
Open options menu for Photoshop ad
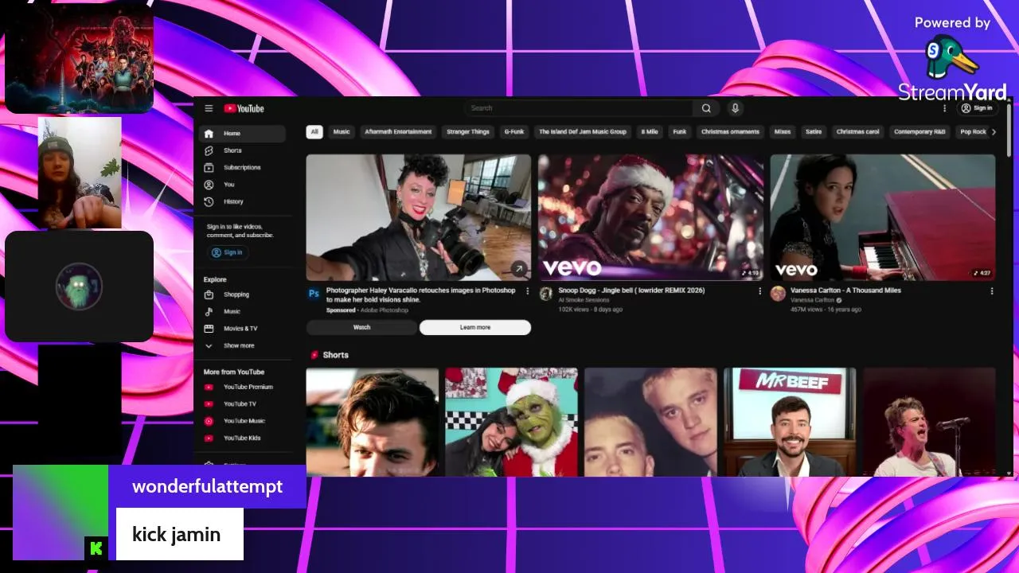pyautogui.click(x=527, y=291)
